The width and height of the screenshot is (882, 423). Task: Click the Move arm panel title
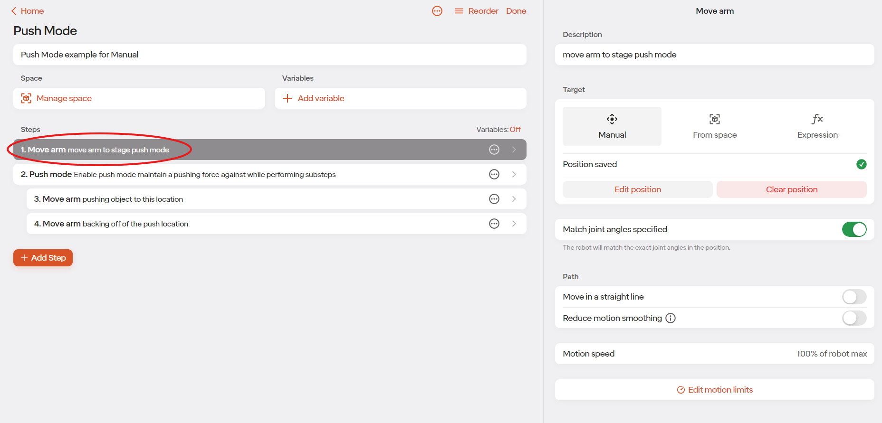click(715, 11)
